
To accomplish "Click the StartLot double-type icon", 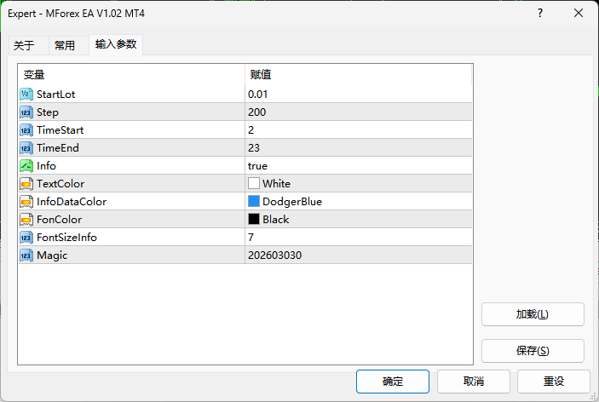I will pos(26,95).
